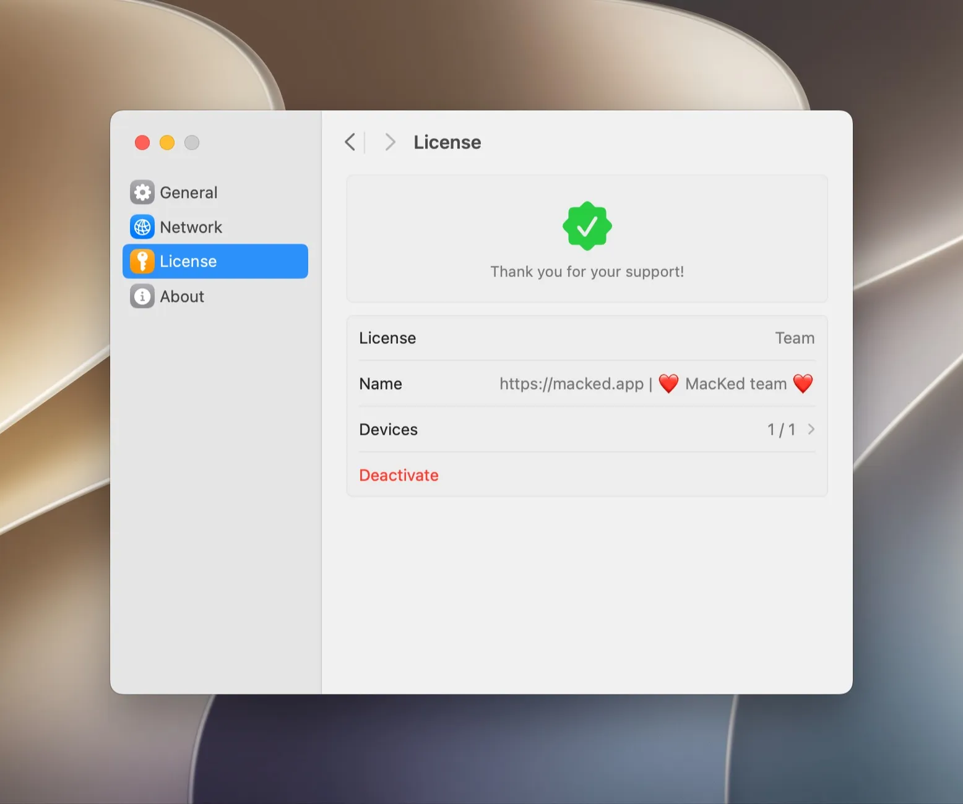
Task: Expand the Devices list chevron
Action: [x=811, y=429]
